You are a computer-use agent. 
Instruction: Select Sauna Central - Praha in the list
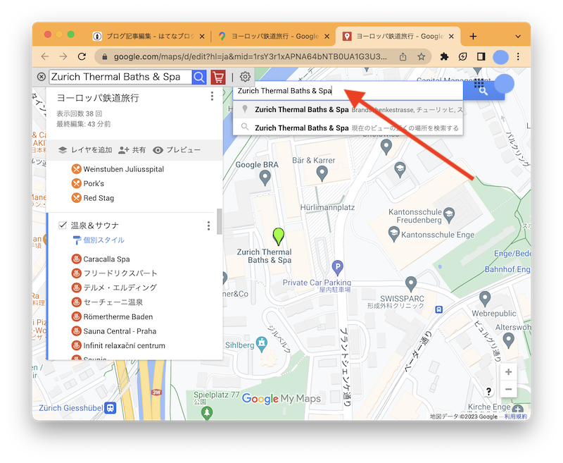click(x=120, y=331)
